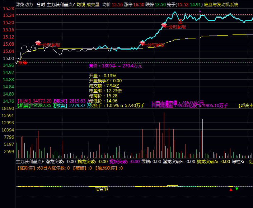Click the red up-triangle signal in bottom panel
The image size is (253, 208).
click(x=231, y=189)
